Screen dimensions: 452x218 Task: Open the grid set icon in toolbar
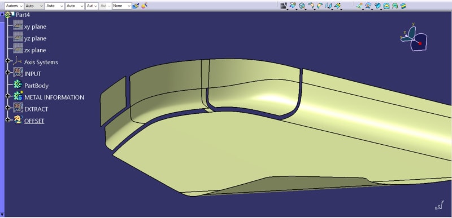tap(284, 6)
